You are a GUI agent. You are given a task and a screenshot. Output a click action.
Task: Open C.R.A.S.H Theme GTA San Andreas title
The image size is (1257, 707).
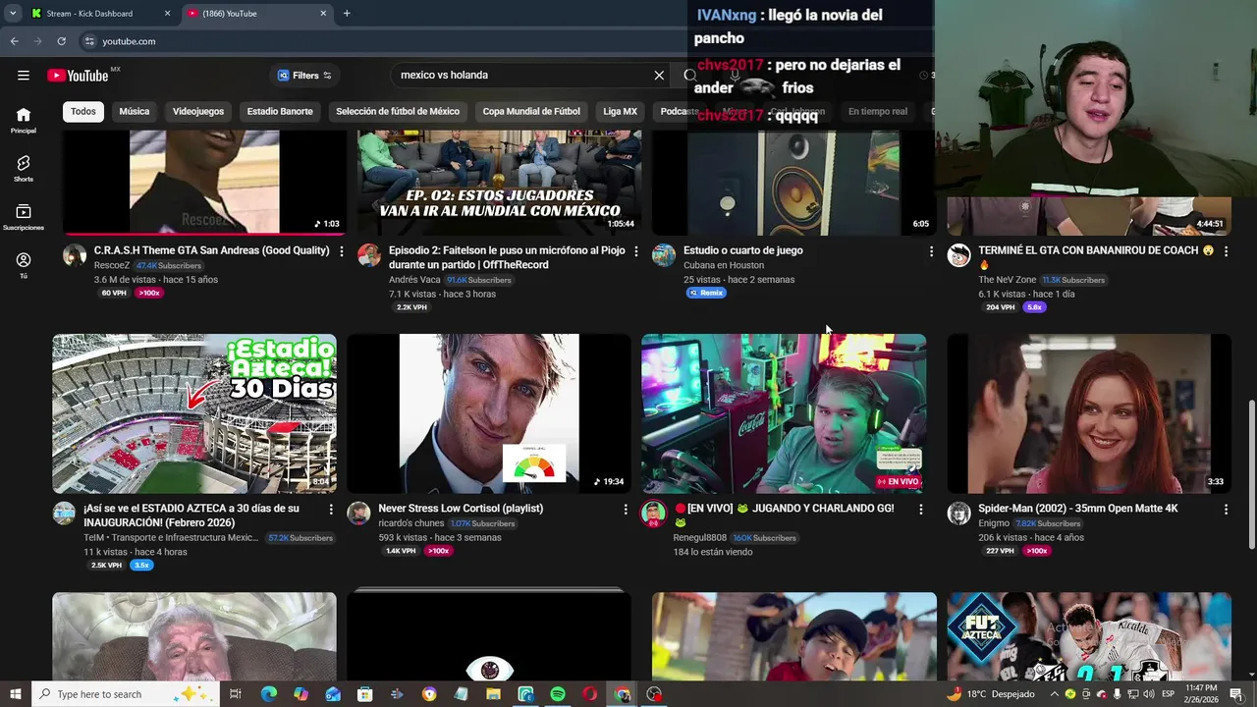(x=211, y=250)
